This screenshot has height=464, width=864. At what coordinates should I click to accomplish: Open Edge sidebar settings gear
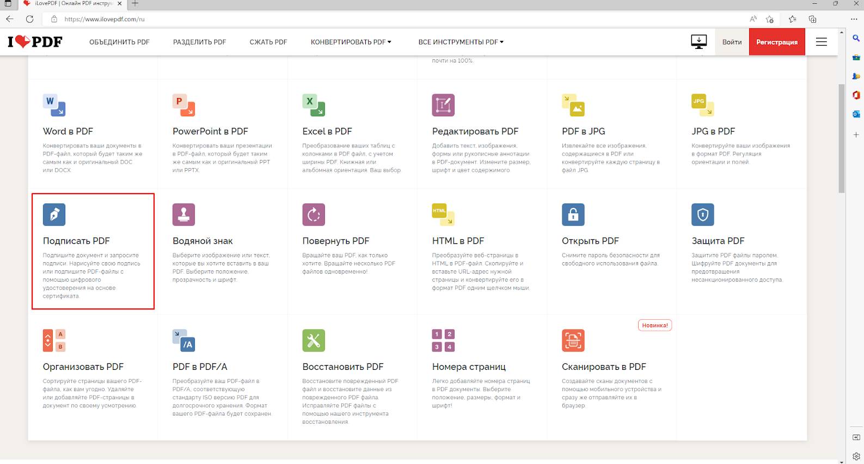click(856, 456)
